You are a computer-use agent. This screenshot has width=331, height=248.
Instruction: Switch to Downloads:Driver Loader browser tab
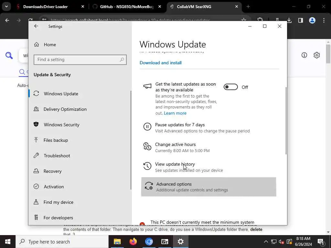(45, 6)
